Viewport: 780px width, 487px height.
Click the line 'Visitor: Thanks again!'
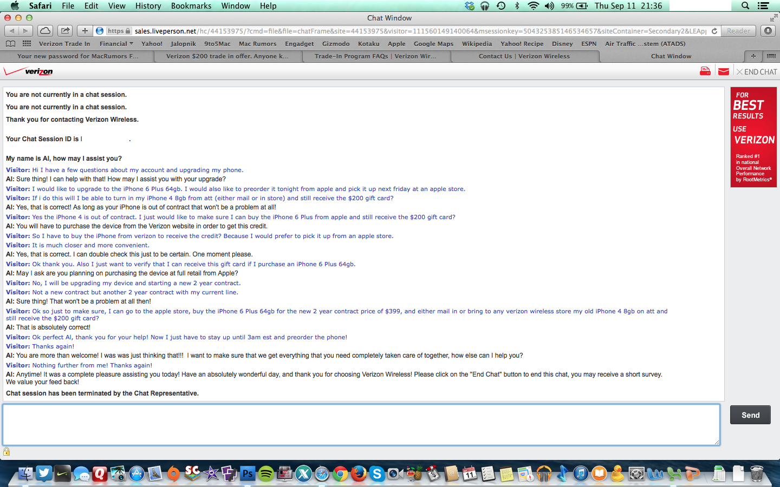pos(40,346)
